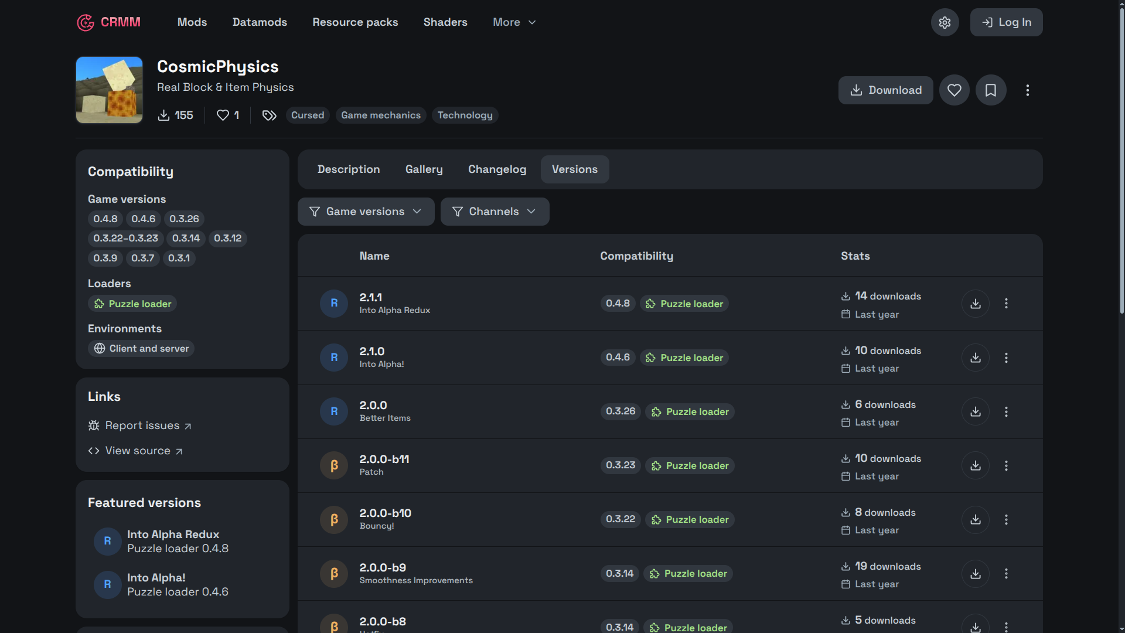Screen dimensions: 1125x633
Task: Open three-dot menu for version 2.0.0-b9
Action: pos(1006,573)
